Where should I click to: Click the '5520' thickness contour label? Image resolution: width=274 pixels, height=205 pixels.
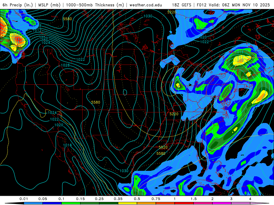(x=163, y=147)
